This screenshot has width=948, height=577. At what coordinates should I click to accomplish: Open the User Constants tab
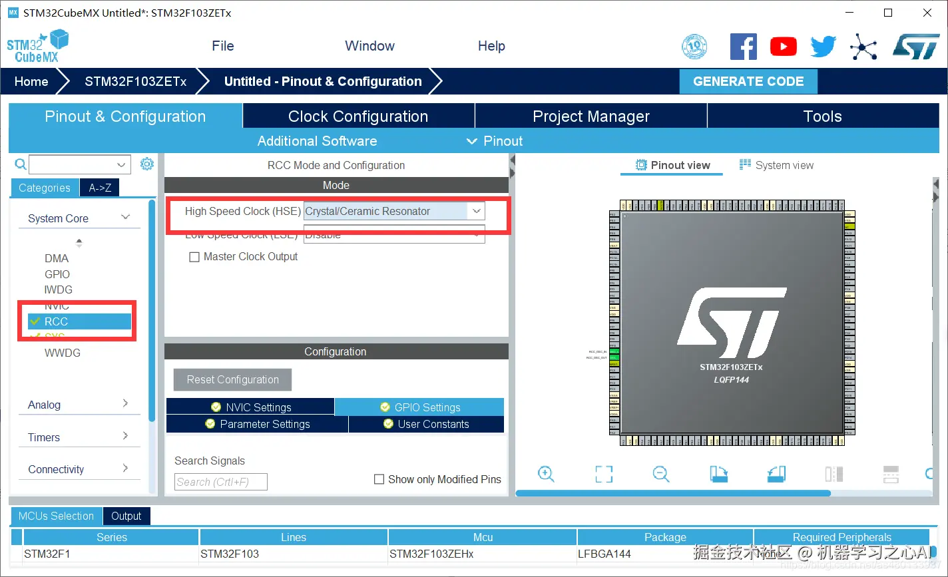(x=426, y=424)
